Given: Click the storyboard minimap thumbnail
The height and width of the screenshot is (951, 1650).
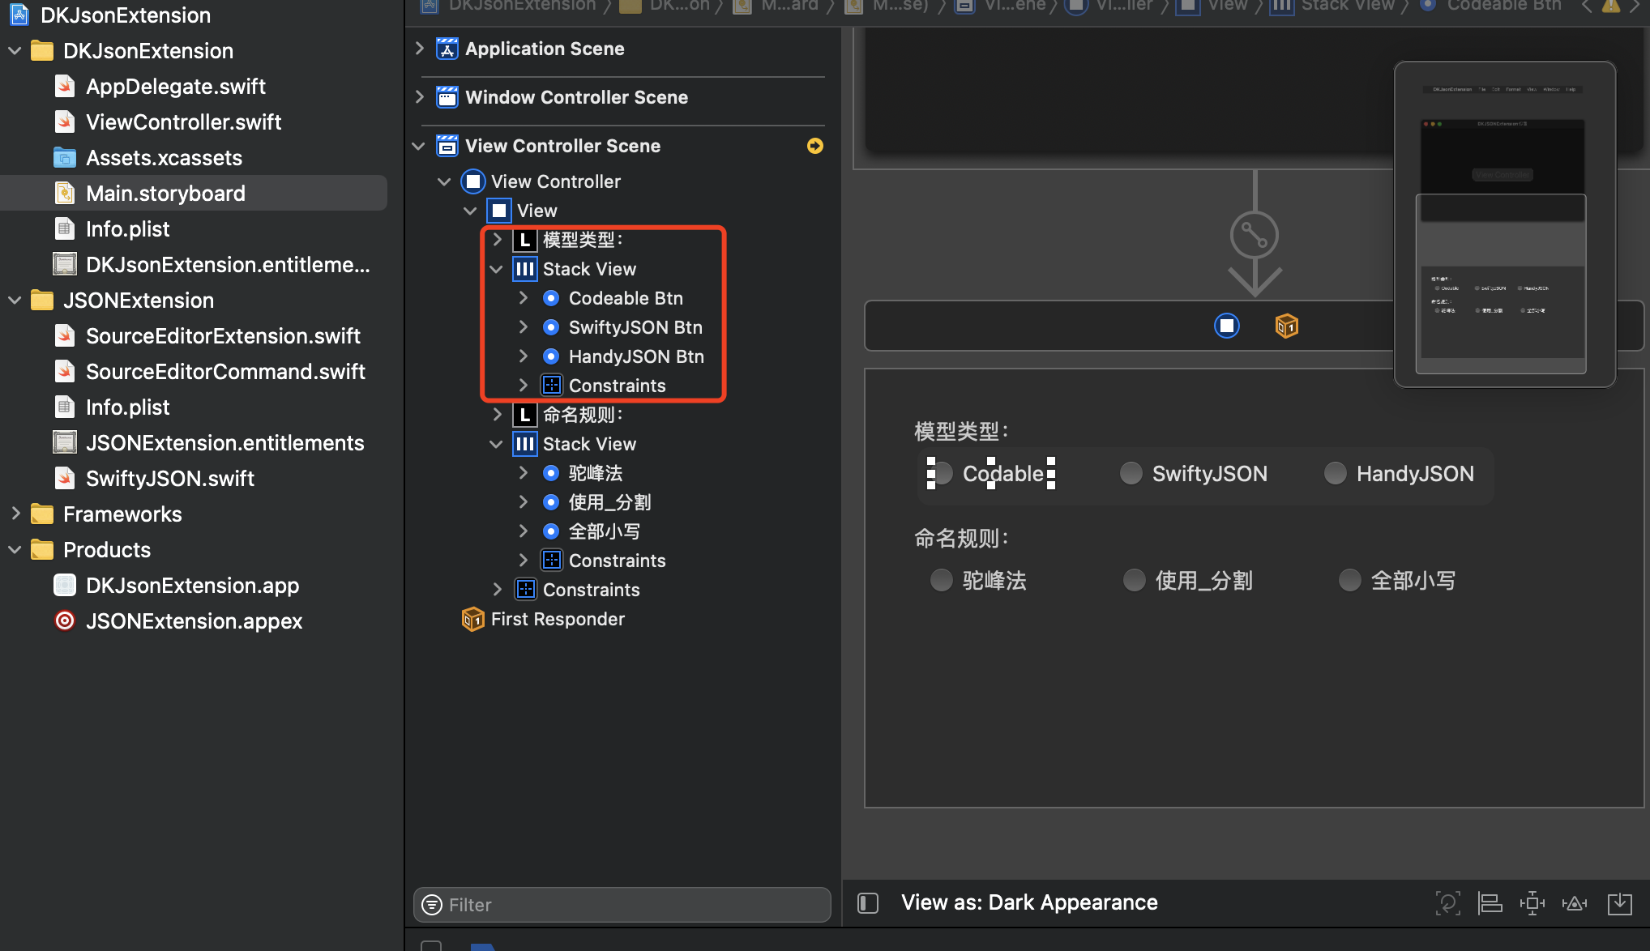Looking at the screenshot, I should [1504, 224].
